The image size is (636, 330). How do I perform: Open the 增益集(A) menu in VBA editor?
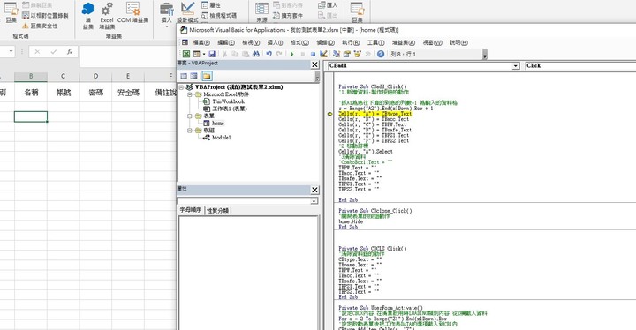[x=403, y=42]
